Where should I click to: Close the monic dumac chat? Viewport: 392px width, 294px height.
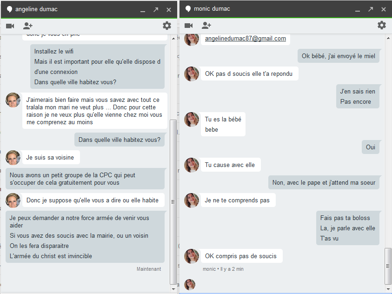[384, 9]
